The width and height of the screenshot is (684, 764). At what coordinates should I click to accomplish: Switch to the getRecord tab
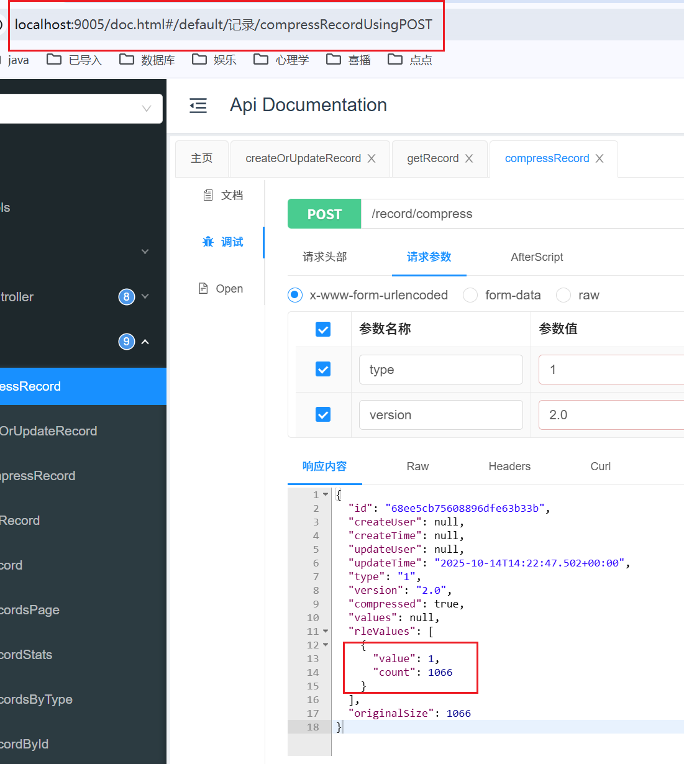tap(432, 158)
